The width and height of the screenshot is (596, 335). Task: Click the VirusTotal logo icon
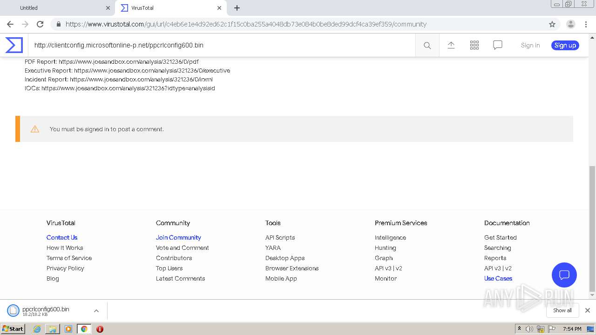pos(14,45)
